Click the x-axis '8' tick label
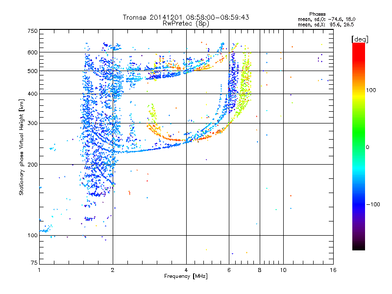The width and height of the screenshot is (392, 294). 260,270
